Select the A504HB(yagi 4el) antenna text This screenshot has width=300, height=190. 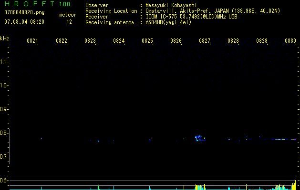(168, 22)
